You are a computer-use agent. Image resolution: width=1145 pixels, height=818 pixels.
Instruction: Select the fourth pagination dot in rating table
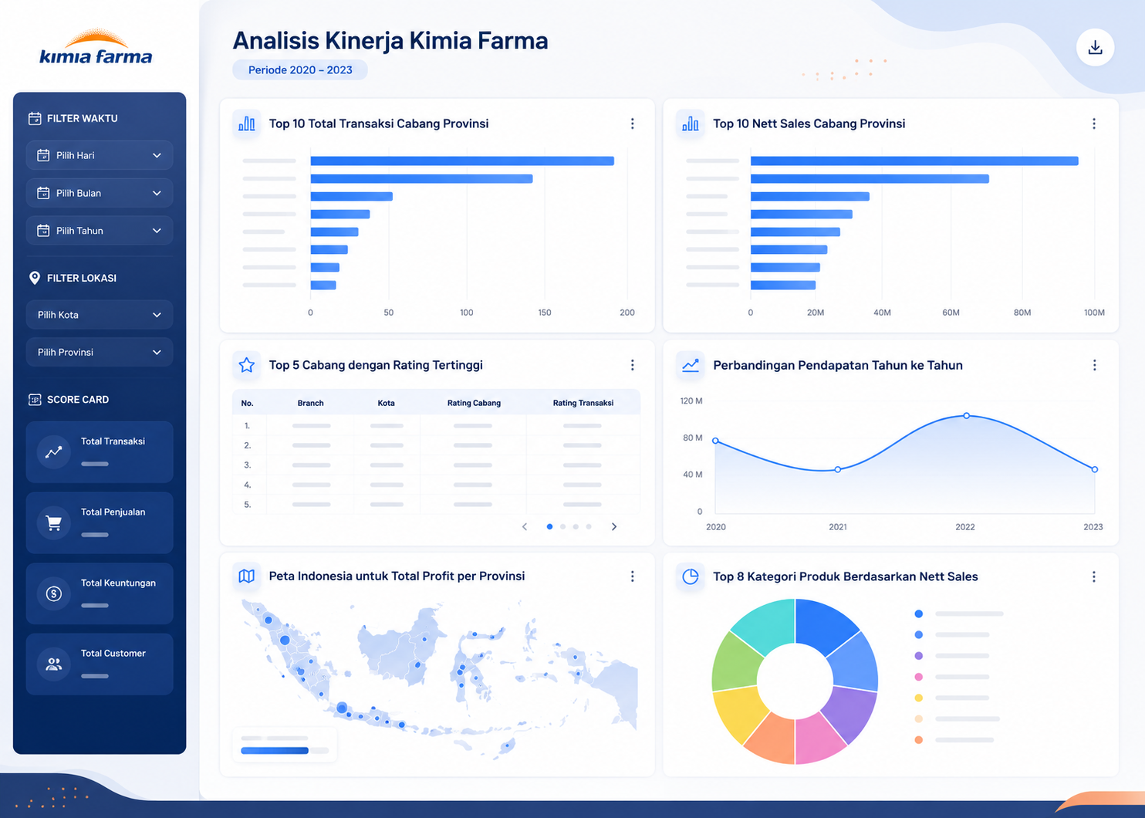click(589, 526)
